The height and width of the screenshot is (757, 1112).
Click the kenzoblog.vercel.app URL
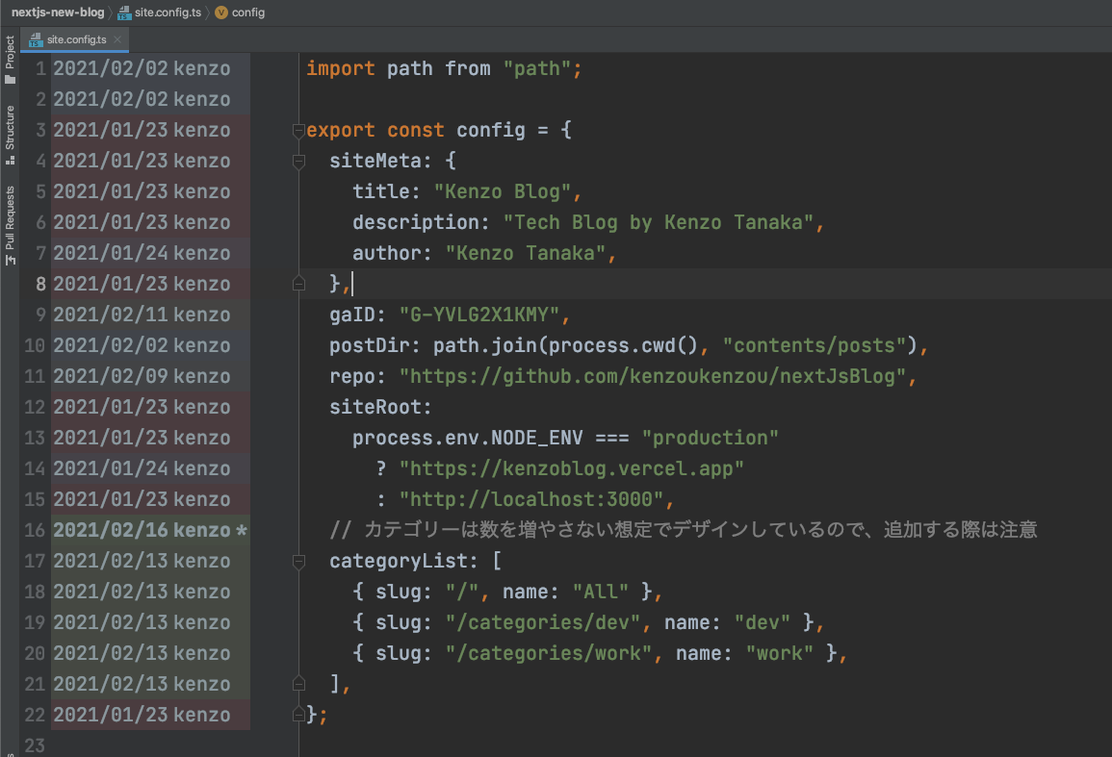click(x=572, y=468)
